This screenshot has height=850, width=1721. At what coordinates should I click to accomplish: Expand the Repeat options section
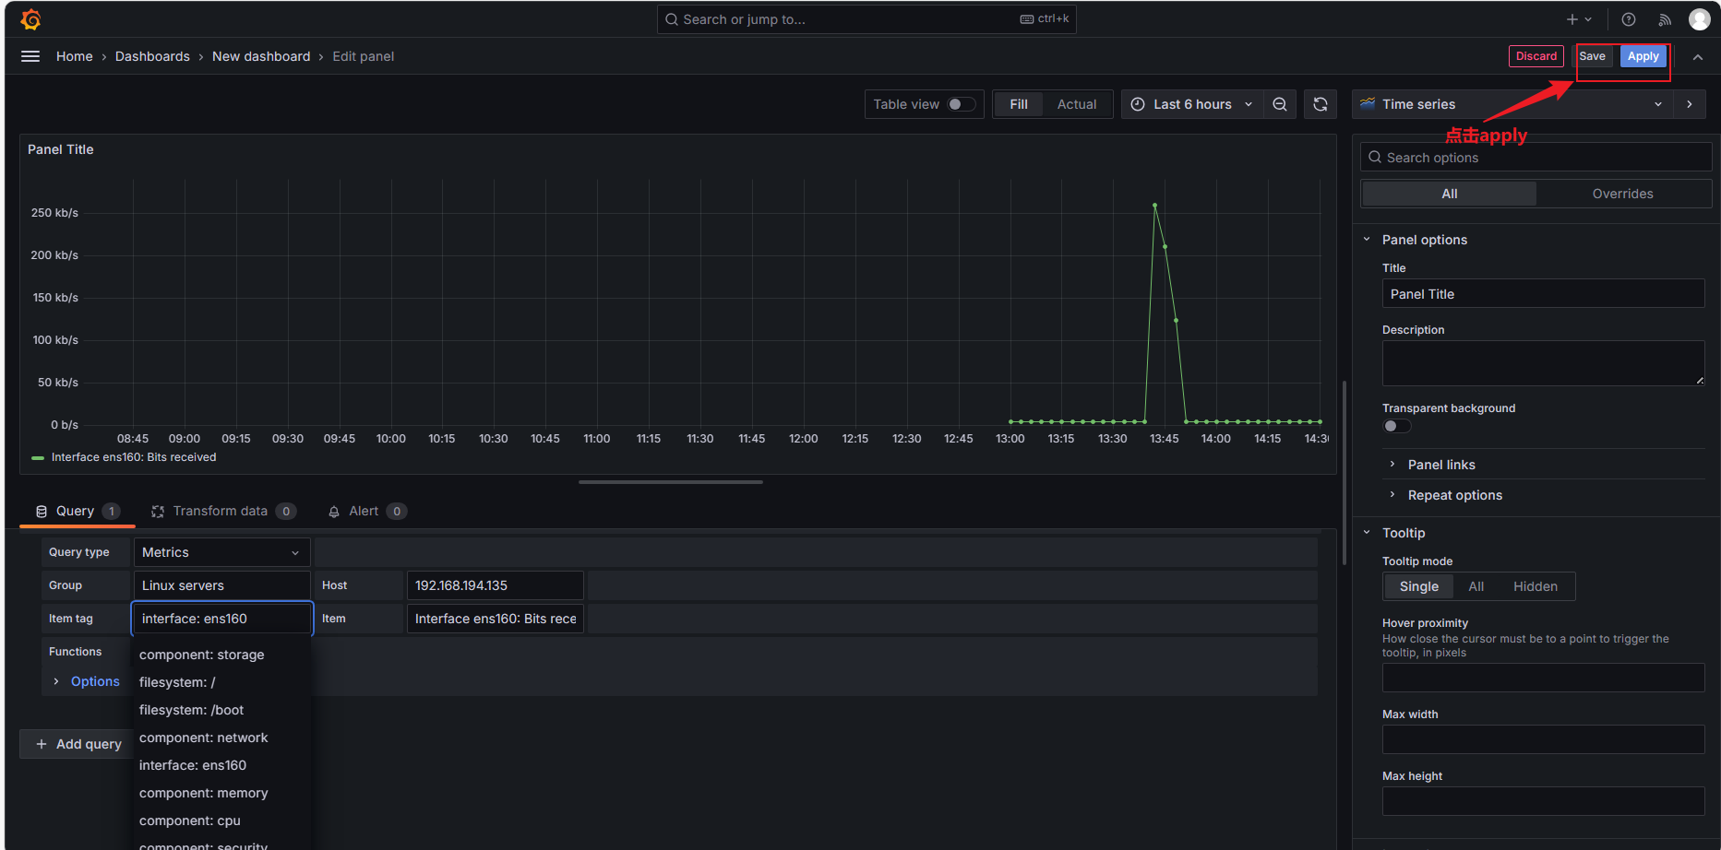(1454, 495)
